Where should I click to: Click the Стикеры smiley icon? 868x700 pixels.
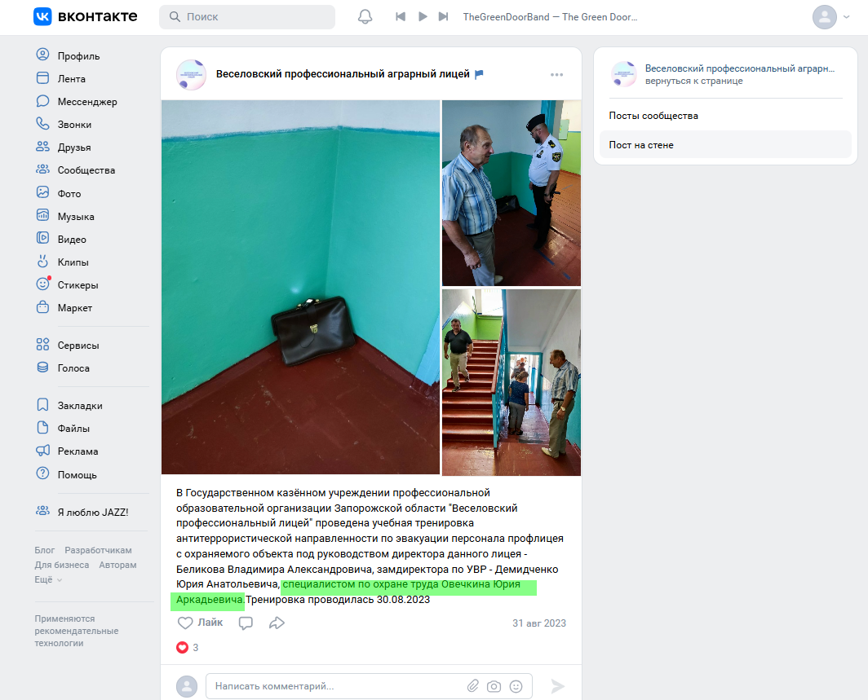[42, 284]
